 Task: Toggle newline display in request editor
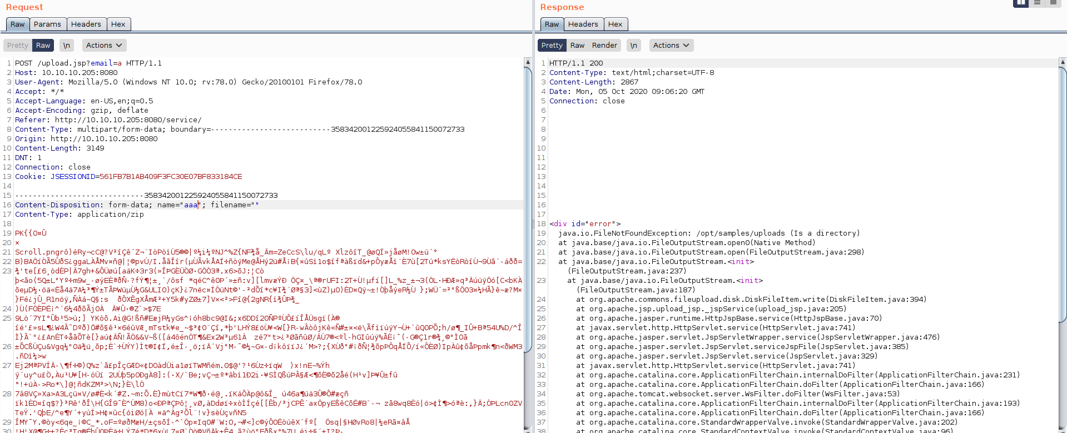tap(67, 46)
